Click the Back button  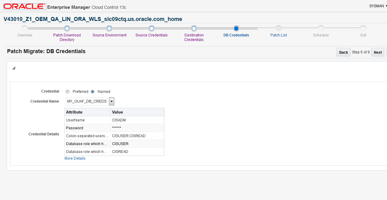(x=343, y=52)
